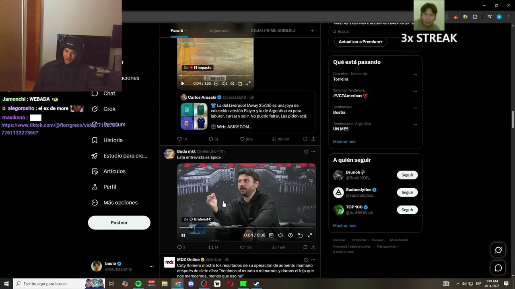Viewport: 515px width, 289px height.
Task: Open the Windows notification center
Action: (x=506, y=284)
